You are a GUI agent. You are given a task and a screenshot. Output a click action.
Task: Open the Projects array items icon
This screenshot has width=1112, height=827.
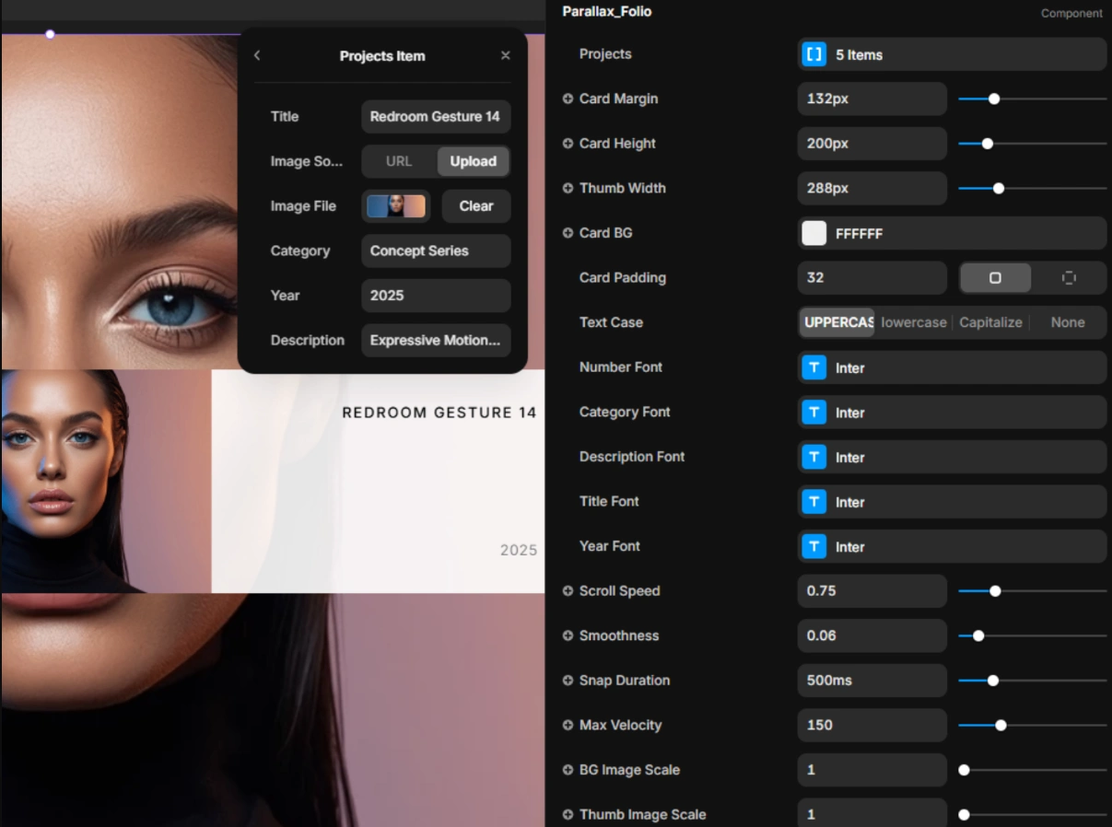point(814,54)
